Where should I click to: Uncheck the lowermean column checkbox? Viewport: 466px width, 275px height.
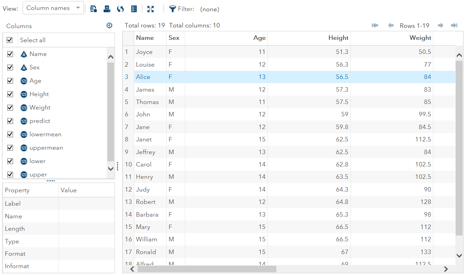click(10, 134)
